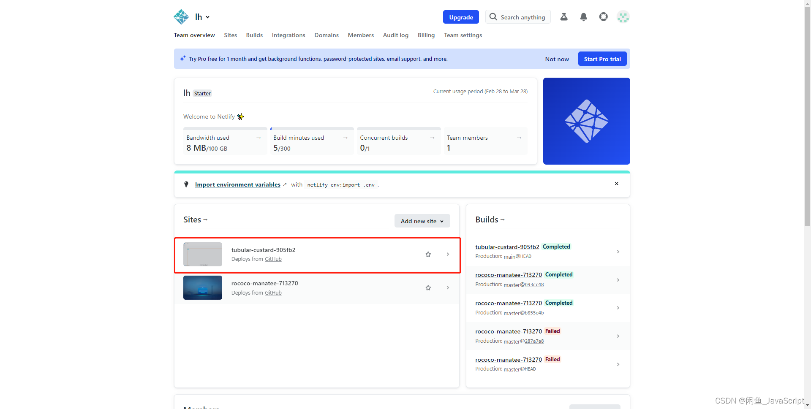Open the Sites heading link
Viewport: 811px width, 409px height.
[192, 219]
